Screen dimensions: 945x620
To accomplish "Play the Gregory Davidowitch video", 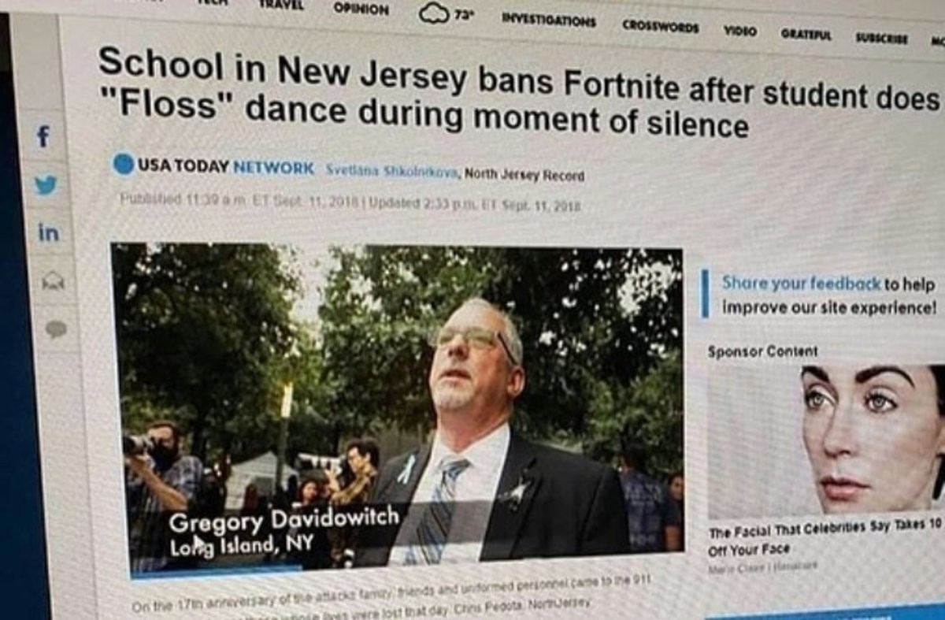I will point(398,410).
